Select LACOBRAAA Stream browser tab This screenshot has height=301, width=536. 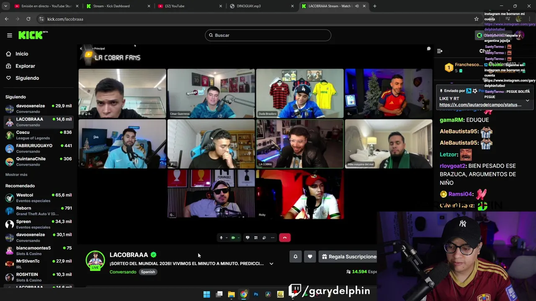[x=333, y=6]
